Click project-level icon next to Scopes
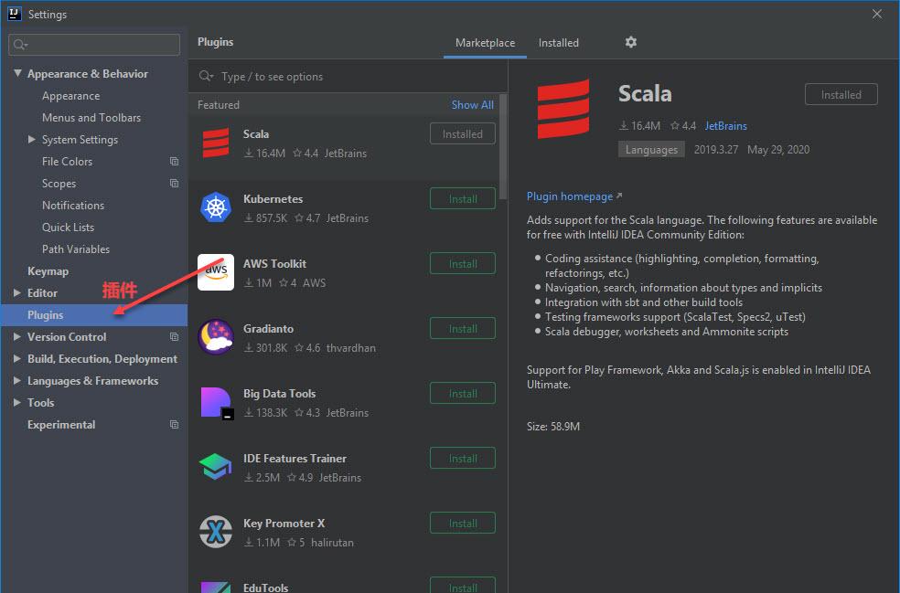 pos(174,183)
